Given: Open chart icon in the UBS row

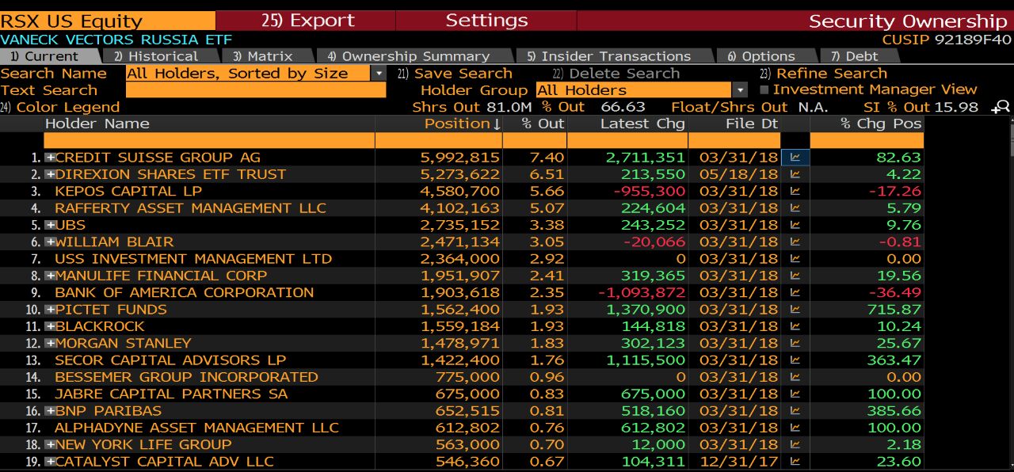Looking at the screenshot, I should click(795, 225).
